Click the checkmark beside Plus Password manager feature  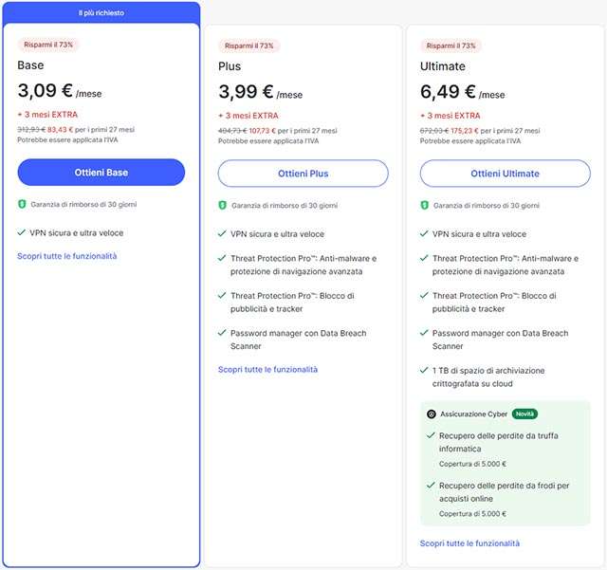(x=223, y=334)
